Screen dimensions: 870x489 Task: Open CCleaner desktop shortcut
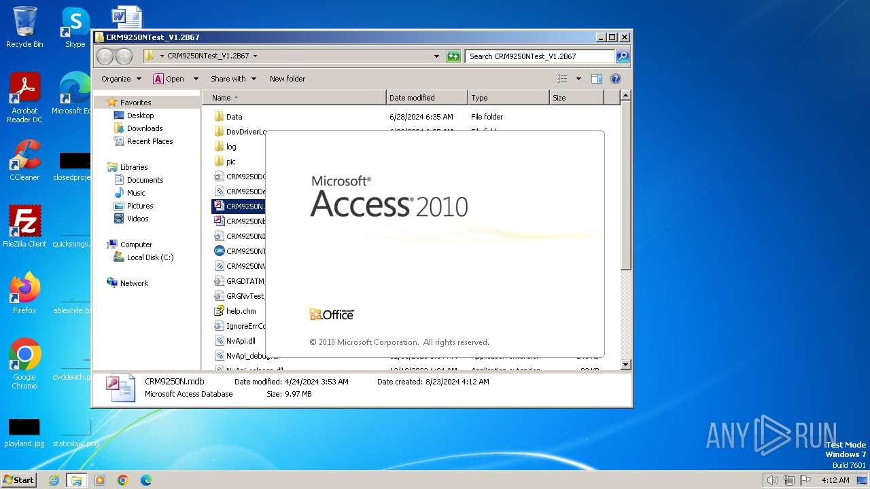(x=24, y=160)
